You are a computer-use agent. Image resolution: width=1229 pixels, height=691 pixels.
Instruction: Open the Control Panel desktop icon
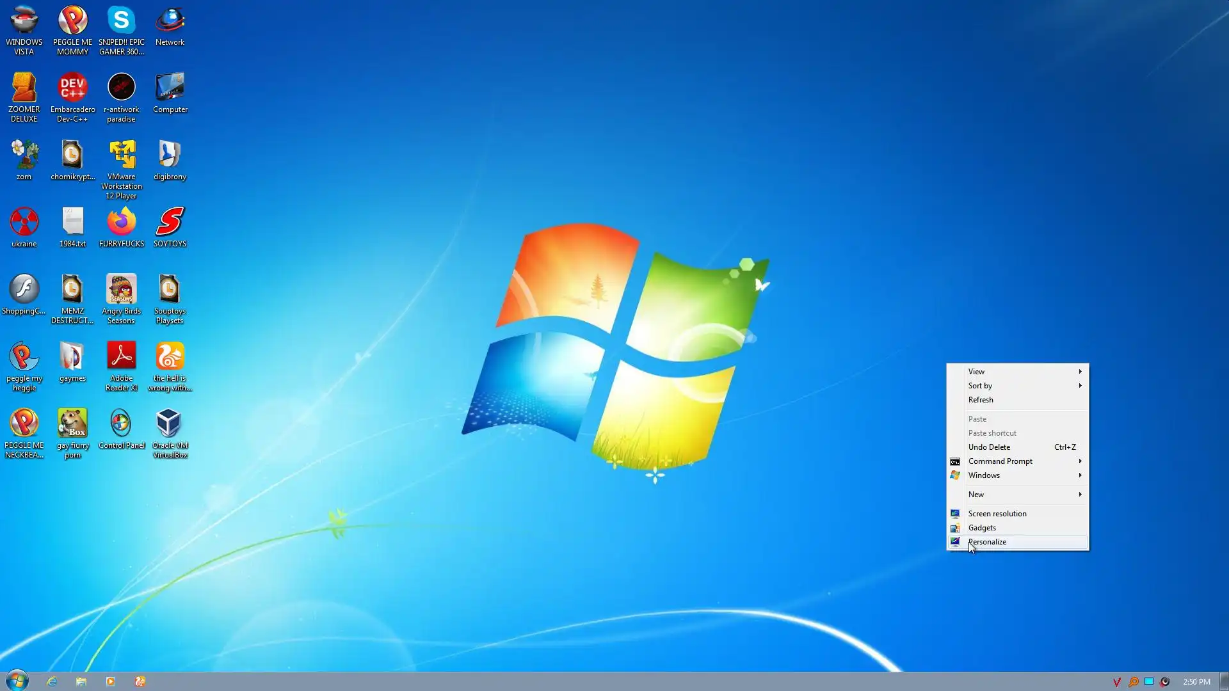121,424
